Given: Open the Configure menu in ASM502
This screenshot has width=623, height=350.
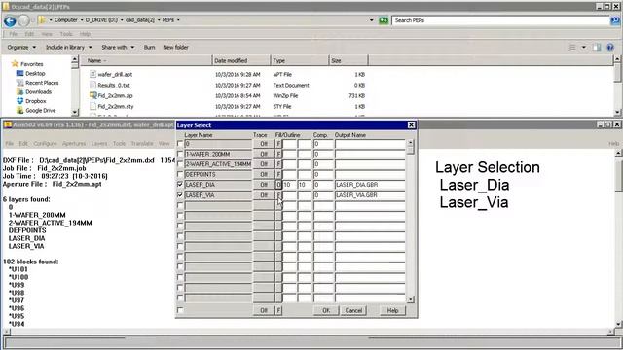Looking at the screenshot, I should 45,143.
